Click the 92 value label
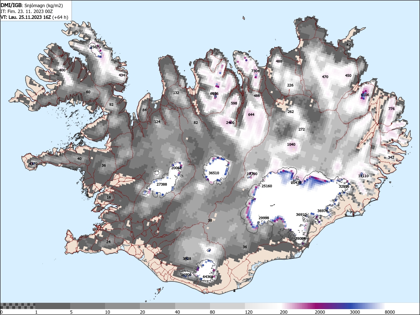420x315 pixels. 111,105
